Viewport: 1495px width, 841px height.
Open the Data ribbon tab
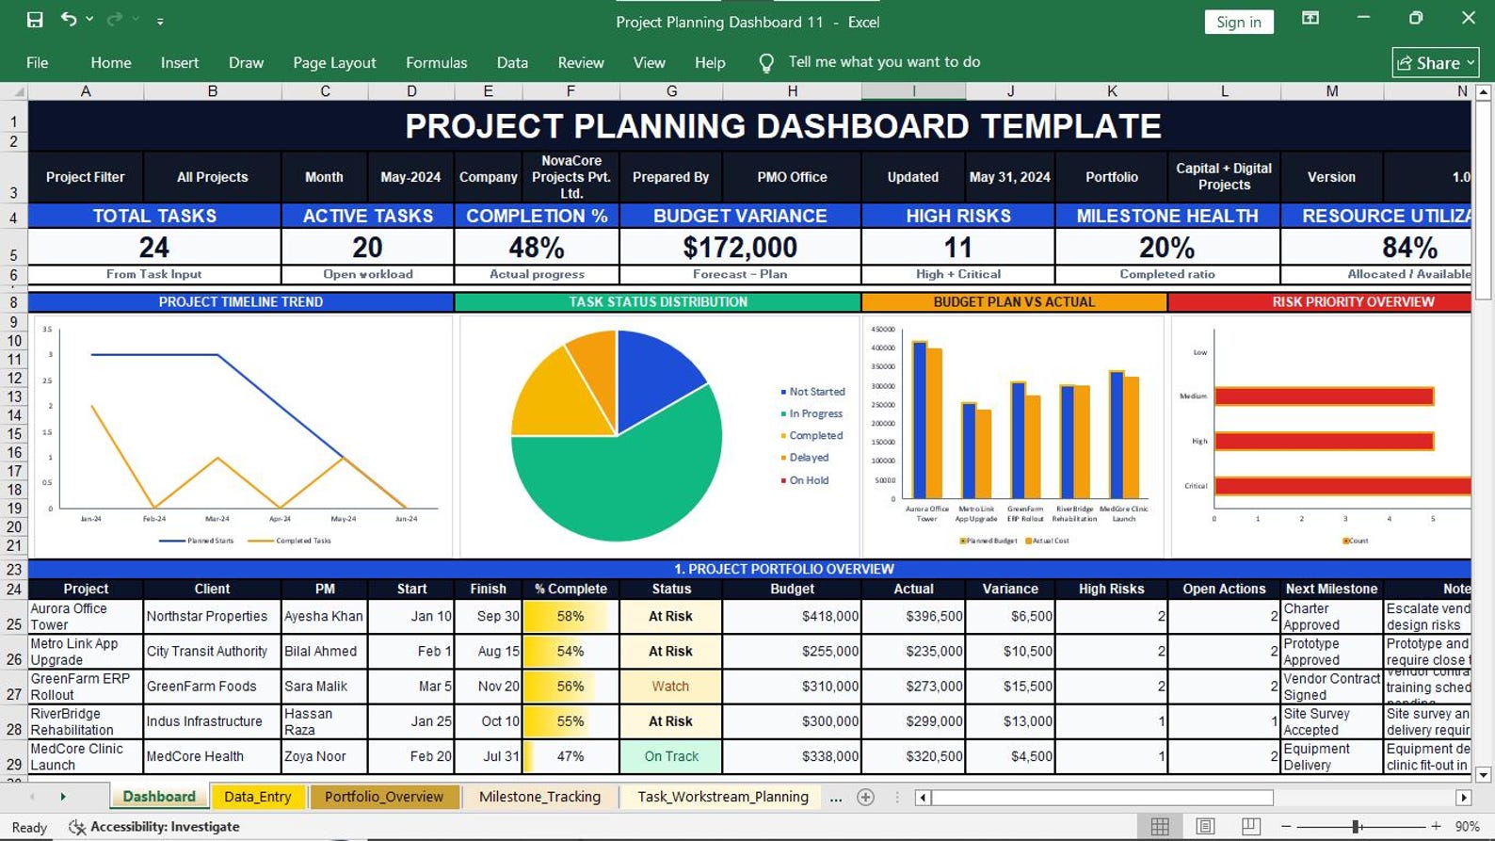pyautogui.click(x=512, y=62)
